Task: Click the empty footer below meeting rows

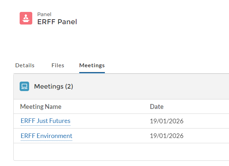Action: pyautogui.click(x=119, y=152)
